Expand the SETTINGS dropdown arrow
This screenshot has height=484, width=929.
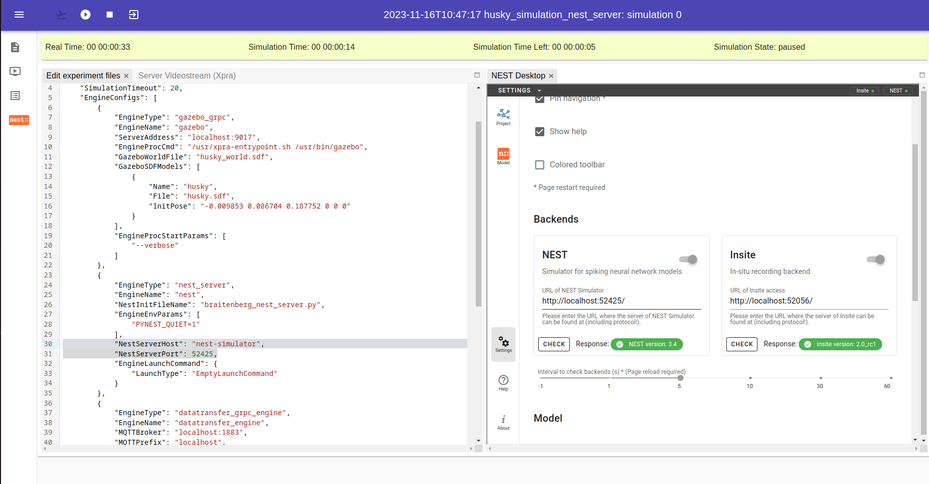coord(539,91)
